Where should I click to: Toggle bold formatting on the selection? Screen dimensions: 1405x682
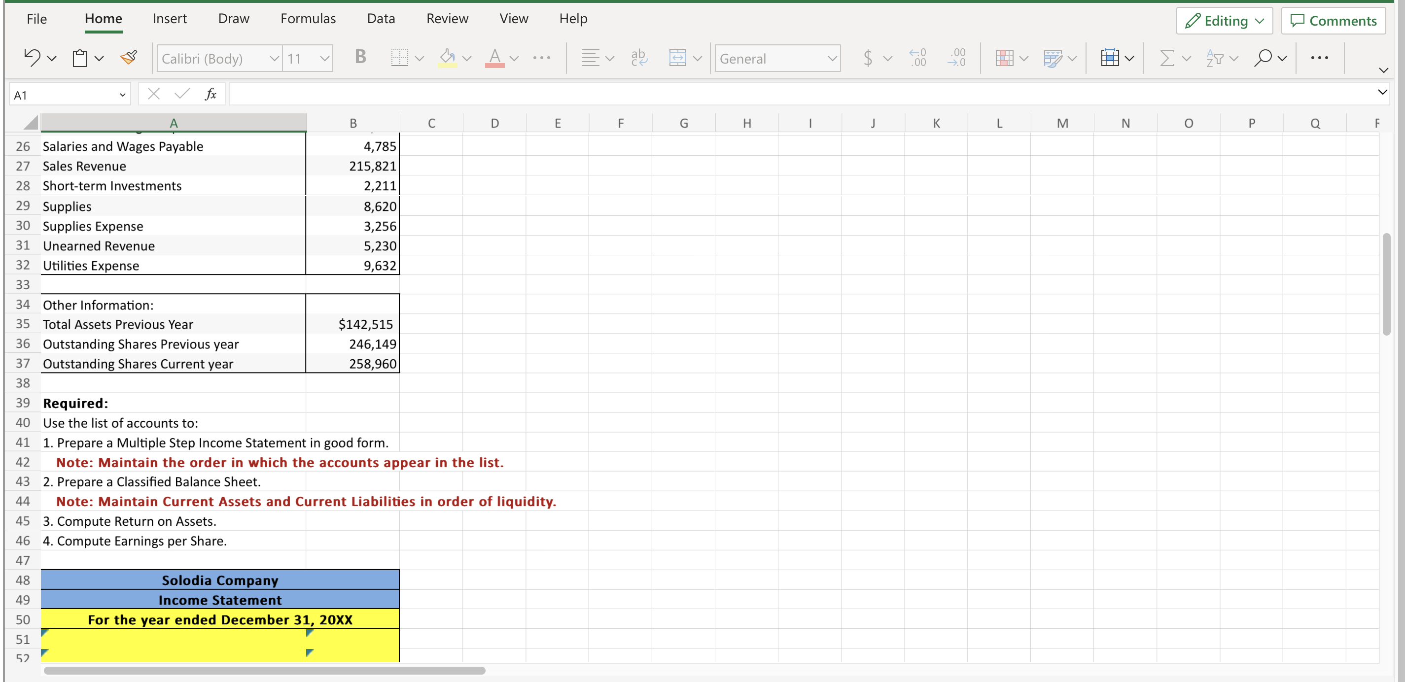(x=359, y=58)
